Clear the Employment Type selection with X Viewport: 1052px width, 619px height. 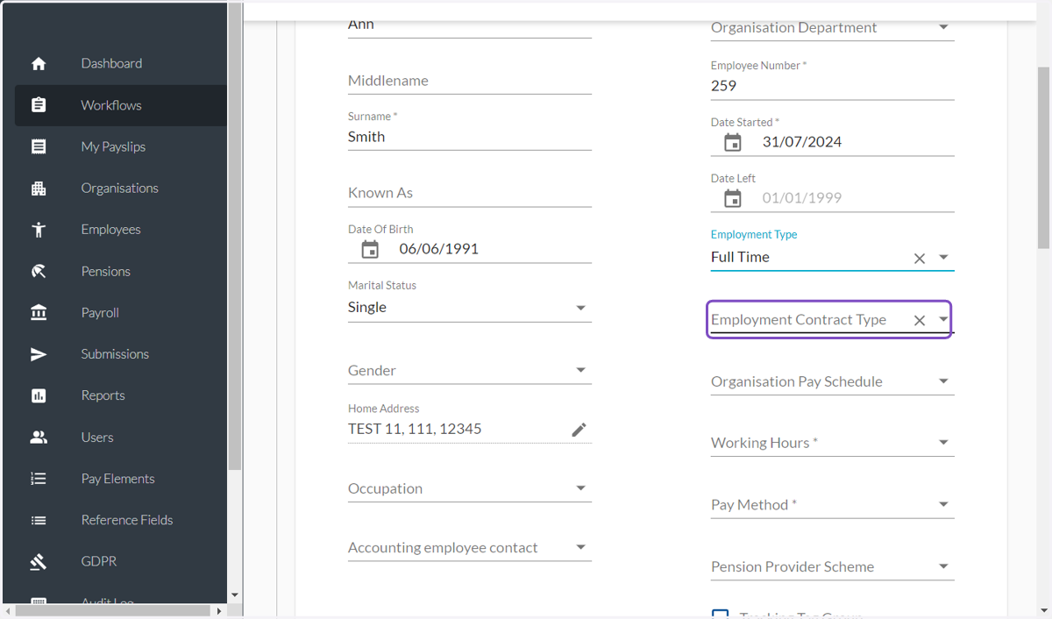(920, 259)
